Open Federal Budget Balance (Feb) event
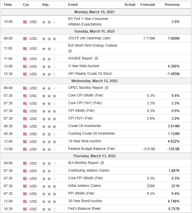This screenshot has height=213, width=192. coord(92,149)
